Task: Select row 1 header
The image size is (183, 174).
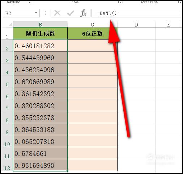Action: click(7, 33)
